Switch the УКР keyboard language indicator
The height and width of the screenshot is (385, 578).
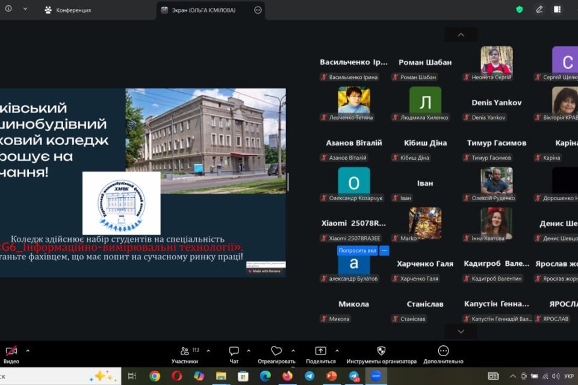(569, 376)
